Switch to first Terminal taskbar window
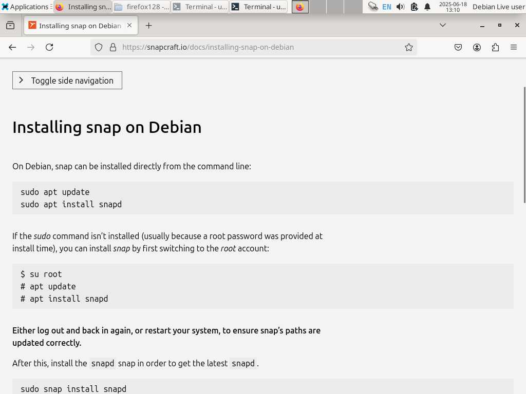526x394 pixels. (x=200, y=7)
